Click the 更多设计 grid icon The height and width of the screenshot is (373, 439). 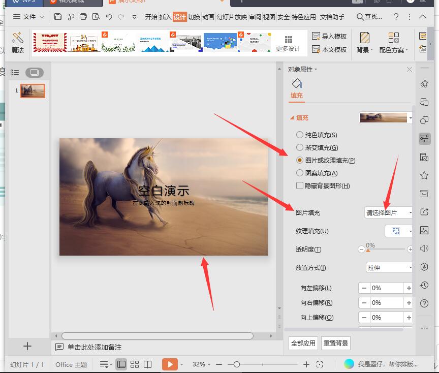tap(289, 39)
